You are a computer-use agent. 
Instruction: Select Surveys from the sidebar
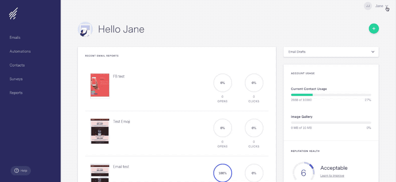(x=16, y=79)
